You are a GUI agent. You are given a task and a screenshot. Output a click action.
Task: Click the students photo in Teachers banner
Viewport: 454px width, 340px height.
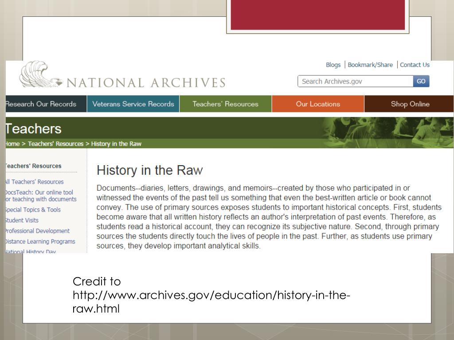388,132
